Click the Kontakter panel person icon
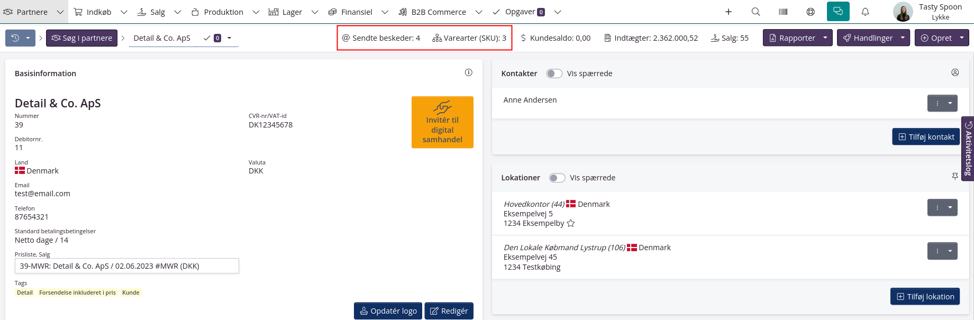 955,72
